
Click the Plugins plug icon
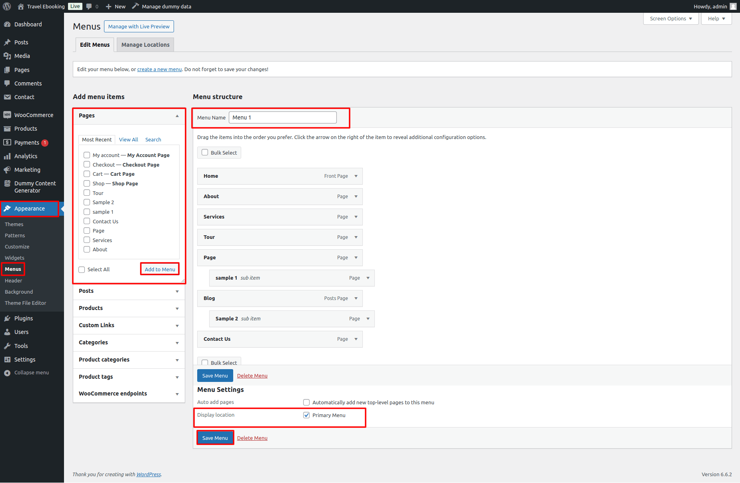[7, 318]
